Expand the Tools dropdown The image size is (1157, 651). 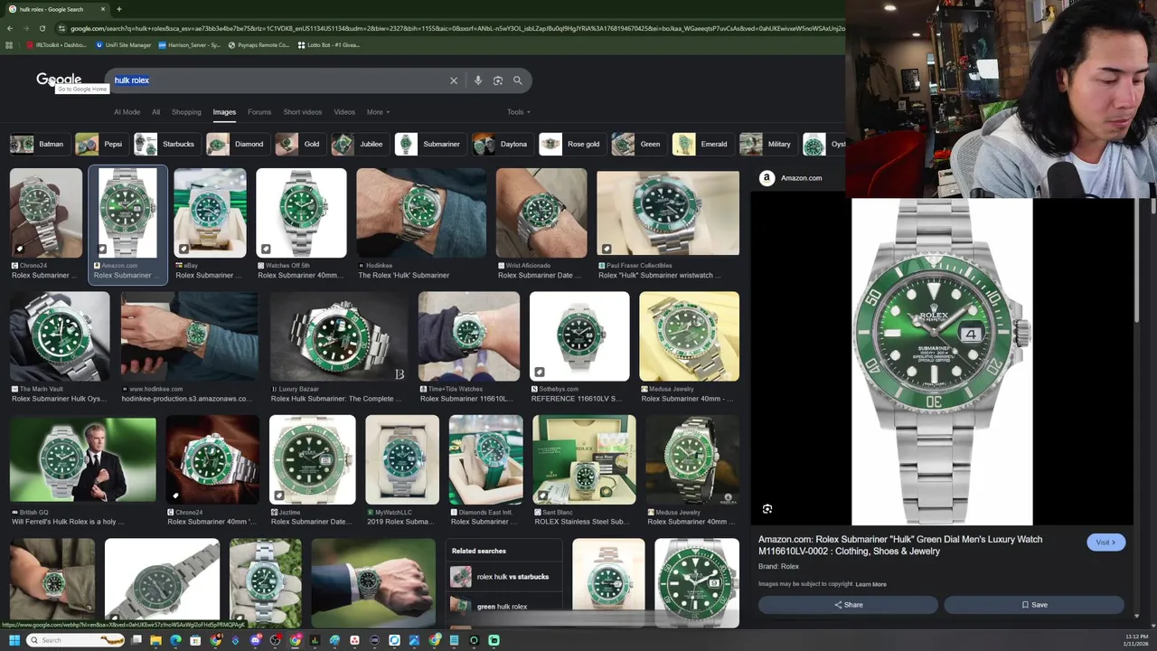519,112
